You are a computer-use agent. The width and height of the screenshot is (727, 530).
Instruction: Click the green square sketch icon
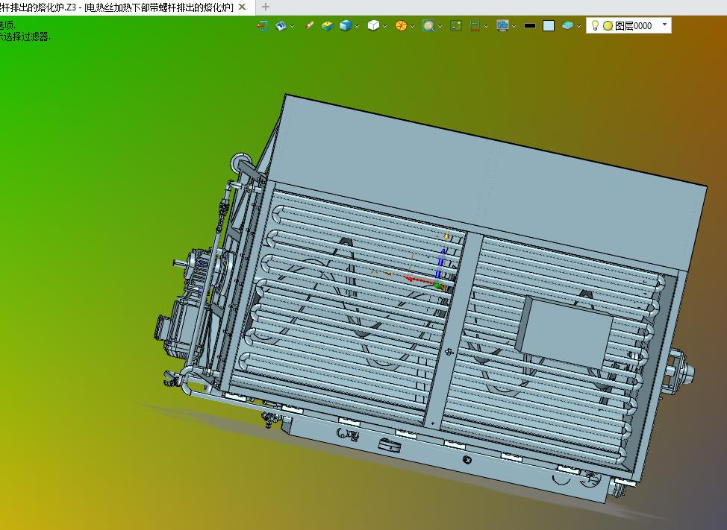(456, 26)
